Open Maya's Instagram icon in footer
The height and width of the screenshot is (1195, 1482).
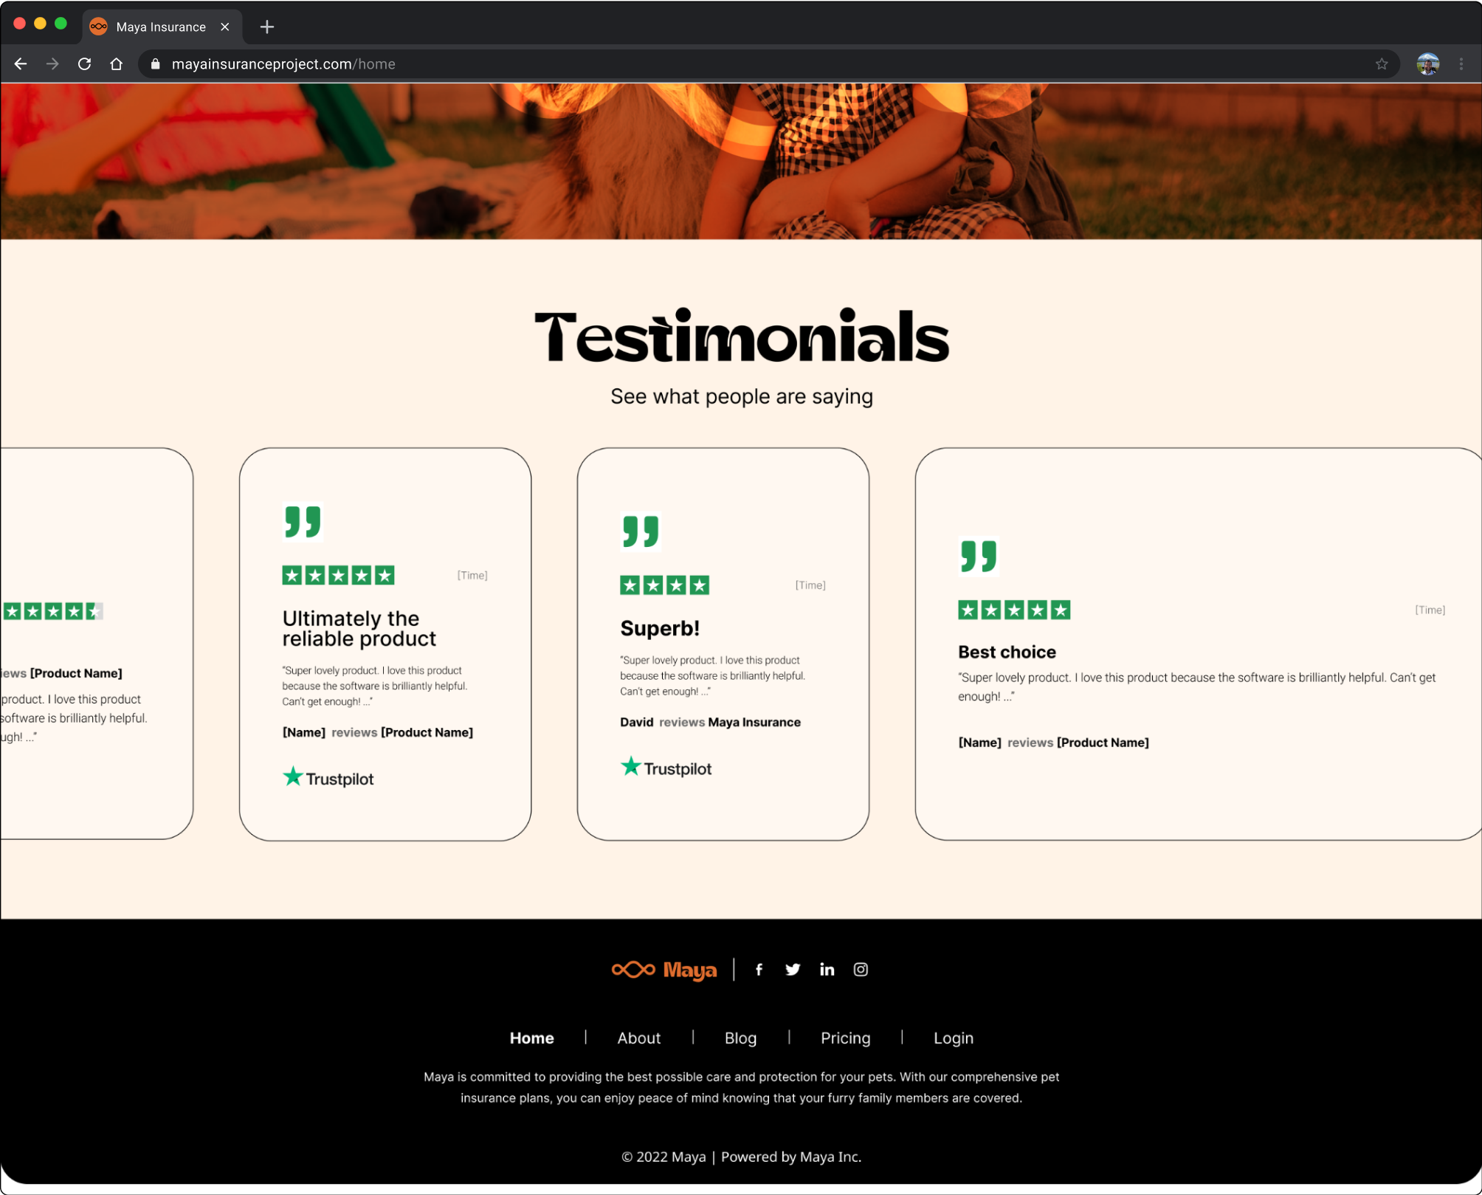pyautogui.click(x=861, y=969)
